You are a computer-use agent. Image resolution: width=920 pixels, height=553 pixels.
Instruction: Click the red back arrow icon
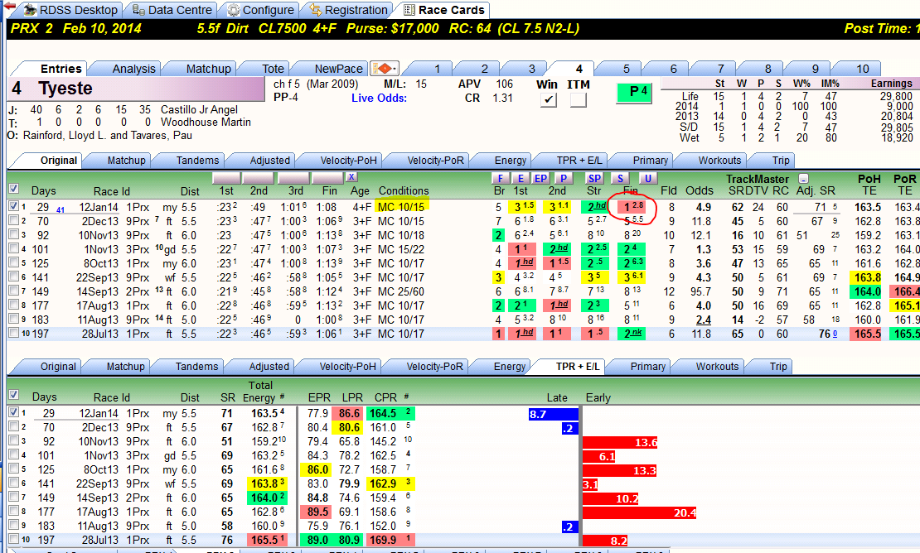[9, 6]
